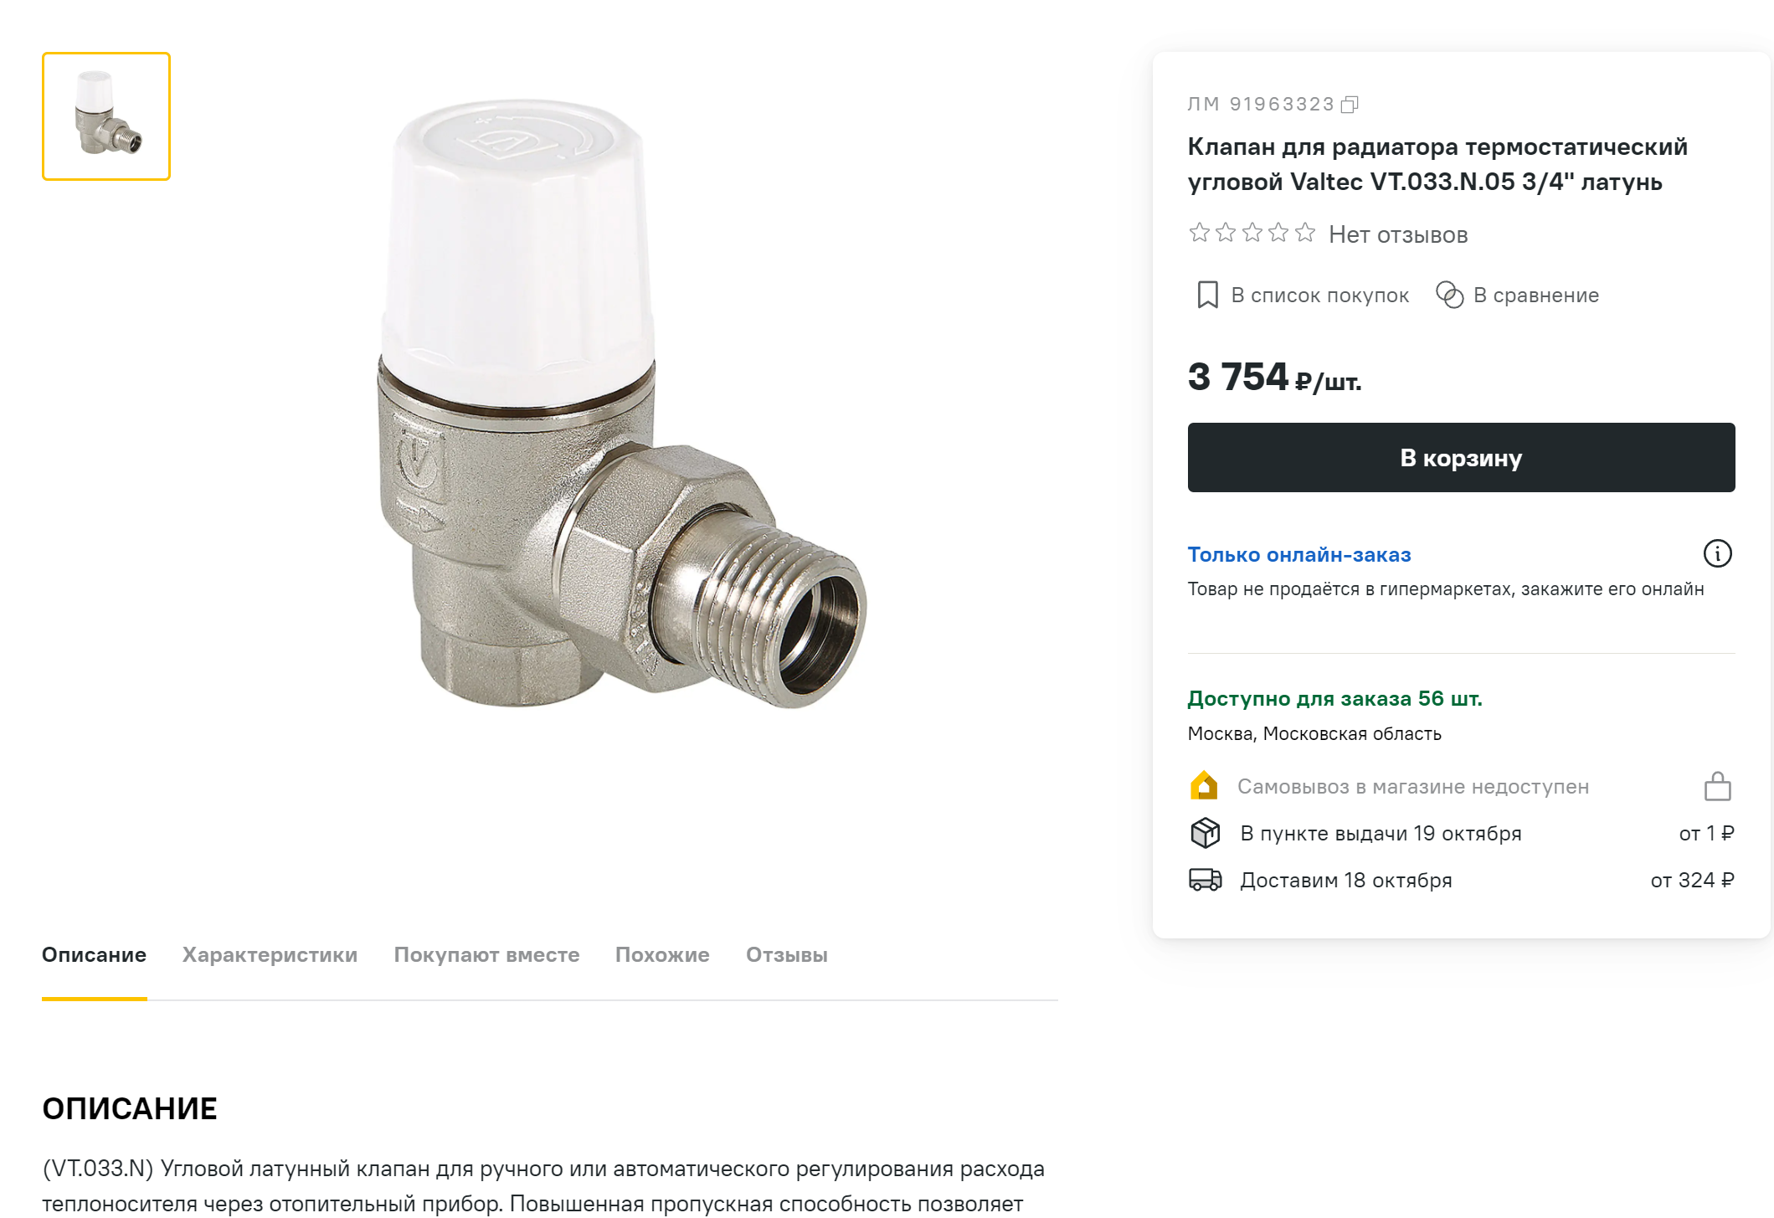Open the Покупают вместе tab
This screenshot has height=1218, width=1774.
coord(486,955)
